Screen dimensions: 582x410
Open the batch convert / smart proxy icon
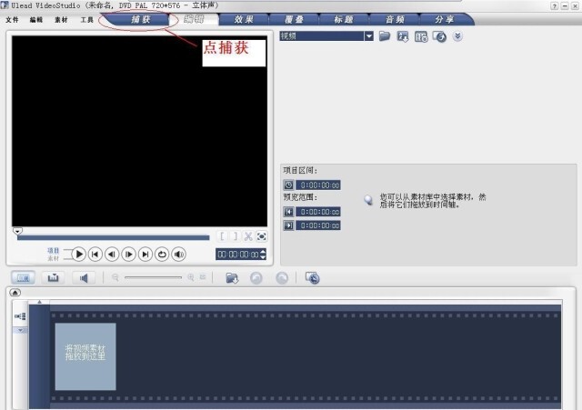click(x=312, y=278)
